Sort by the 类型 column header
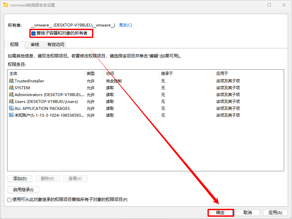The width and height of the screenshot is (292, 219). tap(94, 74)
